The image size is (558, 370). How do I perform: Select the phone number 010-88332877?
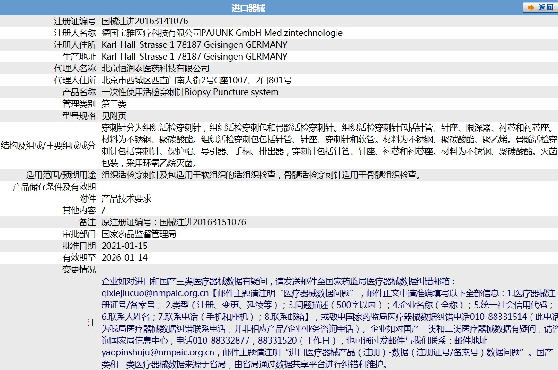click(x=221, y=341)
